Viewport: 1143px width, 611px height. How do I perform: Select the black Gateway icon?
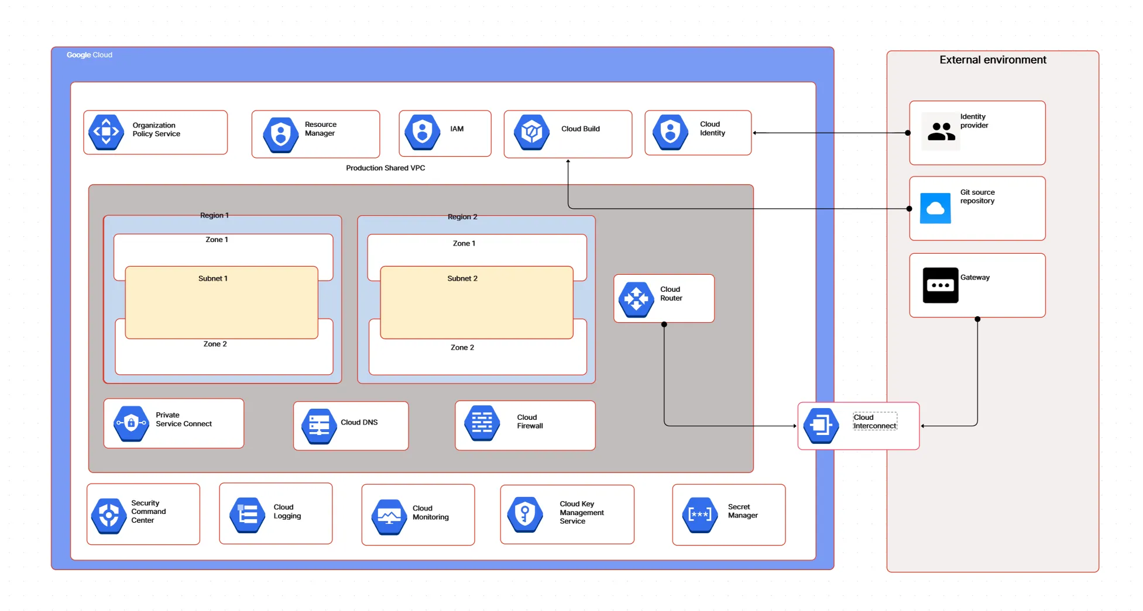[x=940, y=285]
